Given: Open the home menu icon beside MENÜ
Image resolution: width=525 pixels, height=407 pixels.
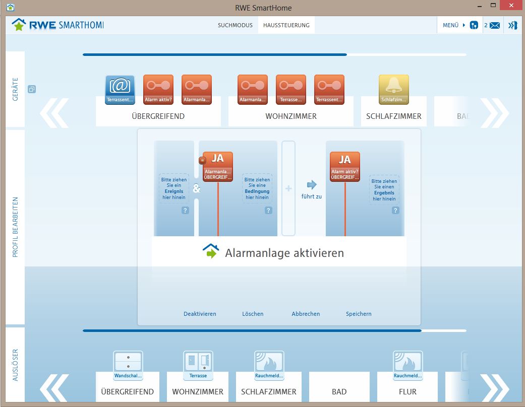Looking at the screenshot, I should 474,25.
